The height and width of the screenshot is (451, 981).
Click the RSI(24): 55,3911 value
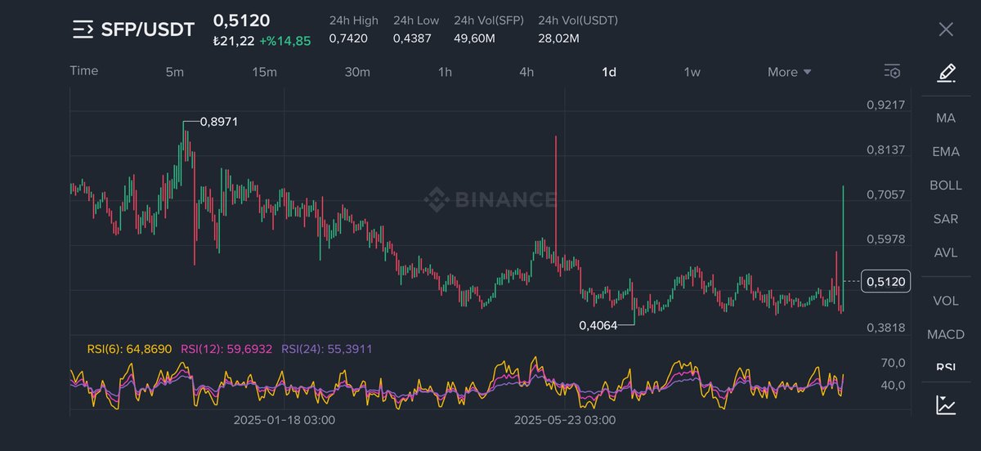(x=327, y=349)
